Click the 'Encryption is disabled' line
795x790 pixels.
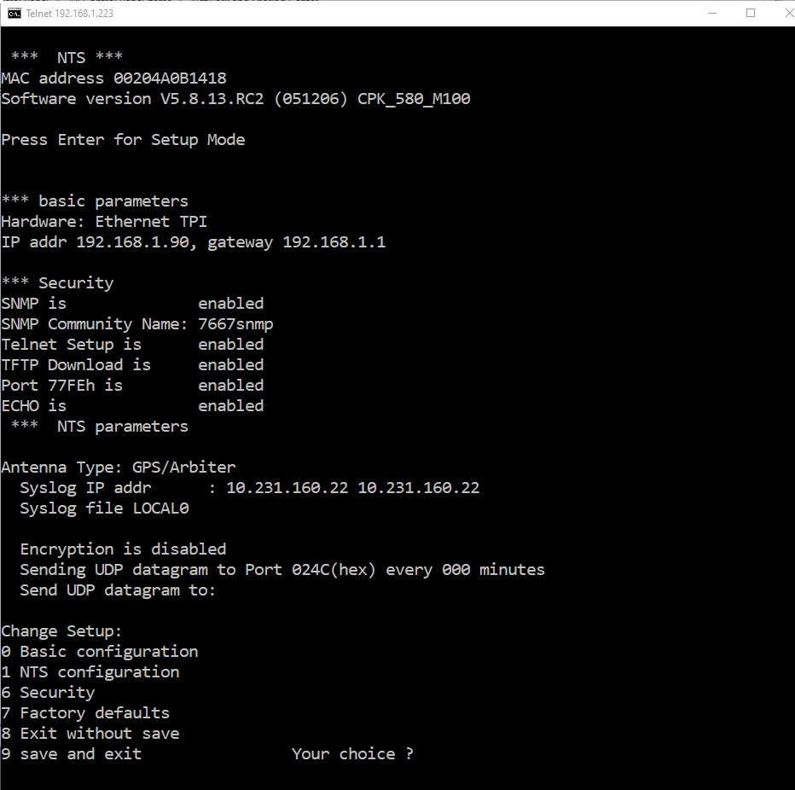123,549
